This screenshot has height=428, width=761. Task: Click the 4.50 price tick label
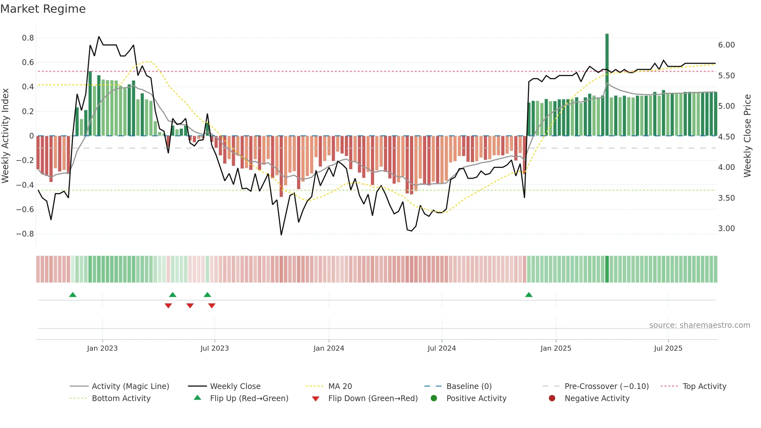tap(726, 137)
